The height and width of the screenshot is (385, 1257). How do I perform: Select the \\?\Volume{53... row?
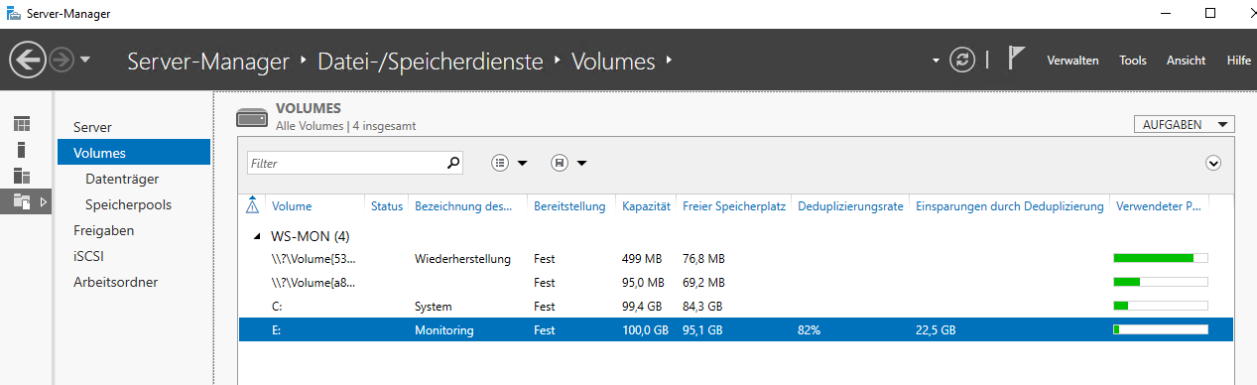point(735,258)
